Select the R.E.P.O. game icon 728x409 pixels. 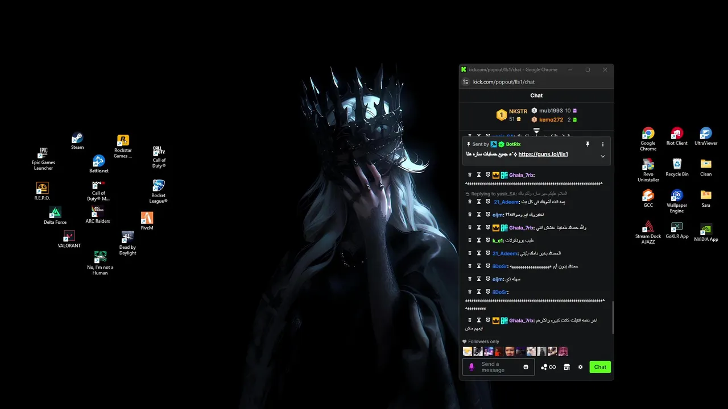[42, 191]
